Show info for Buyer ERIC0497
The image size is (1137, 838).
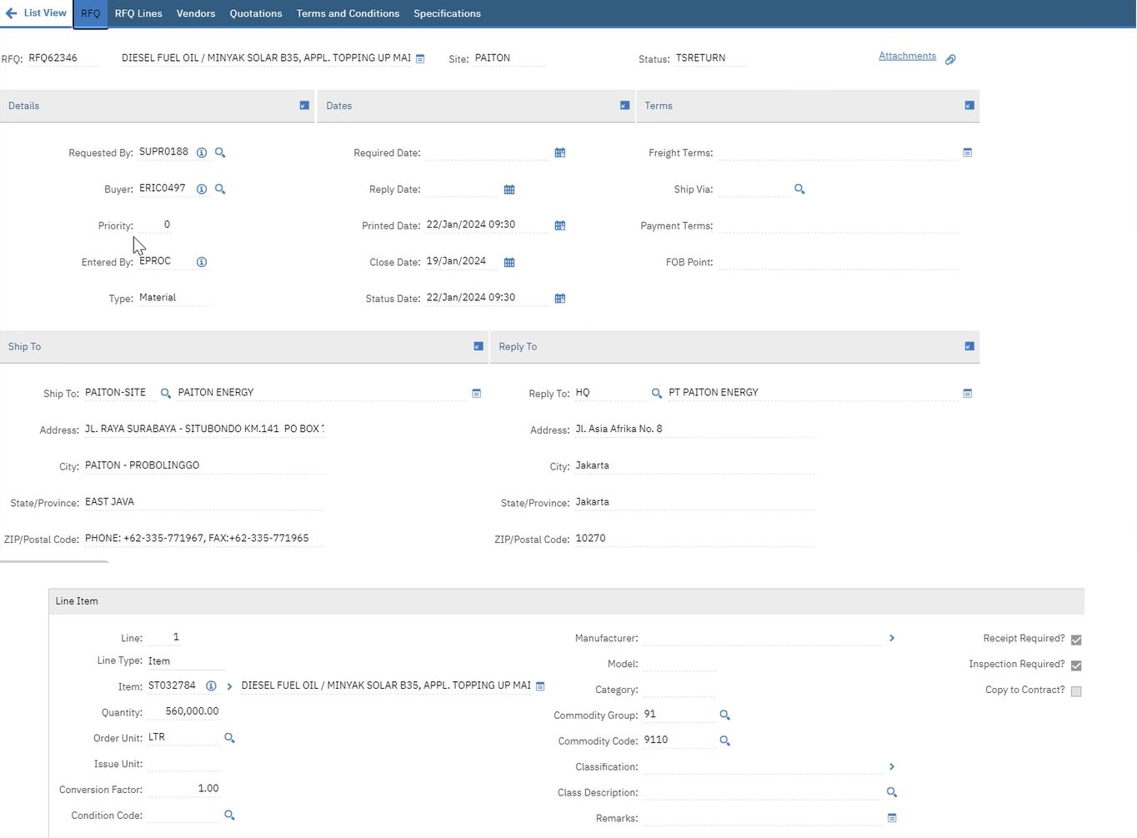(x=202, y=189)
